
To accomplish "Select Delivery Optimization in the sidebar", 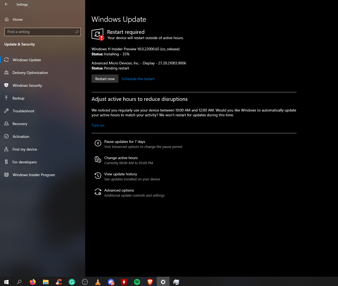I will pyautogui.click(x=30, y=73).
